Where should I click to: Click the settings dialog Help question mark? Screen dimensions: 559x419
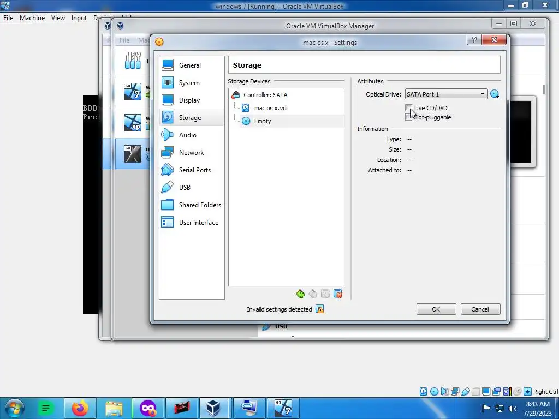[x=474, y=40]
